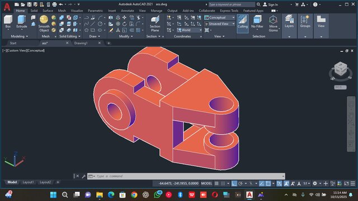The width and height of the screenshot is (358, 201).
Task: Expand the Solid Editing panel
Action: click(x=69, y=36)
